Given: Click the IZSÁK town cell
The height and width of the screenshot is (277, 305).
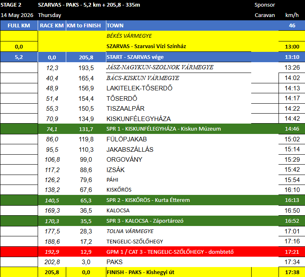Looking at the screenshot, I should coord(115,170).
